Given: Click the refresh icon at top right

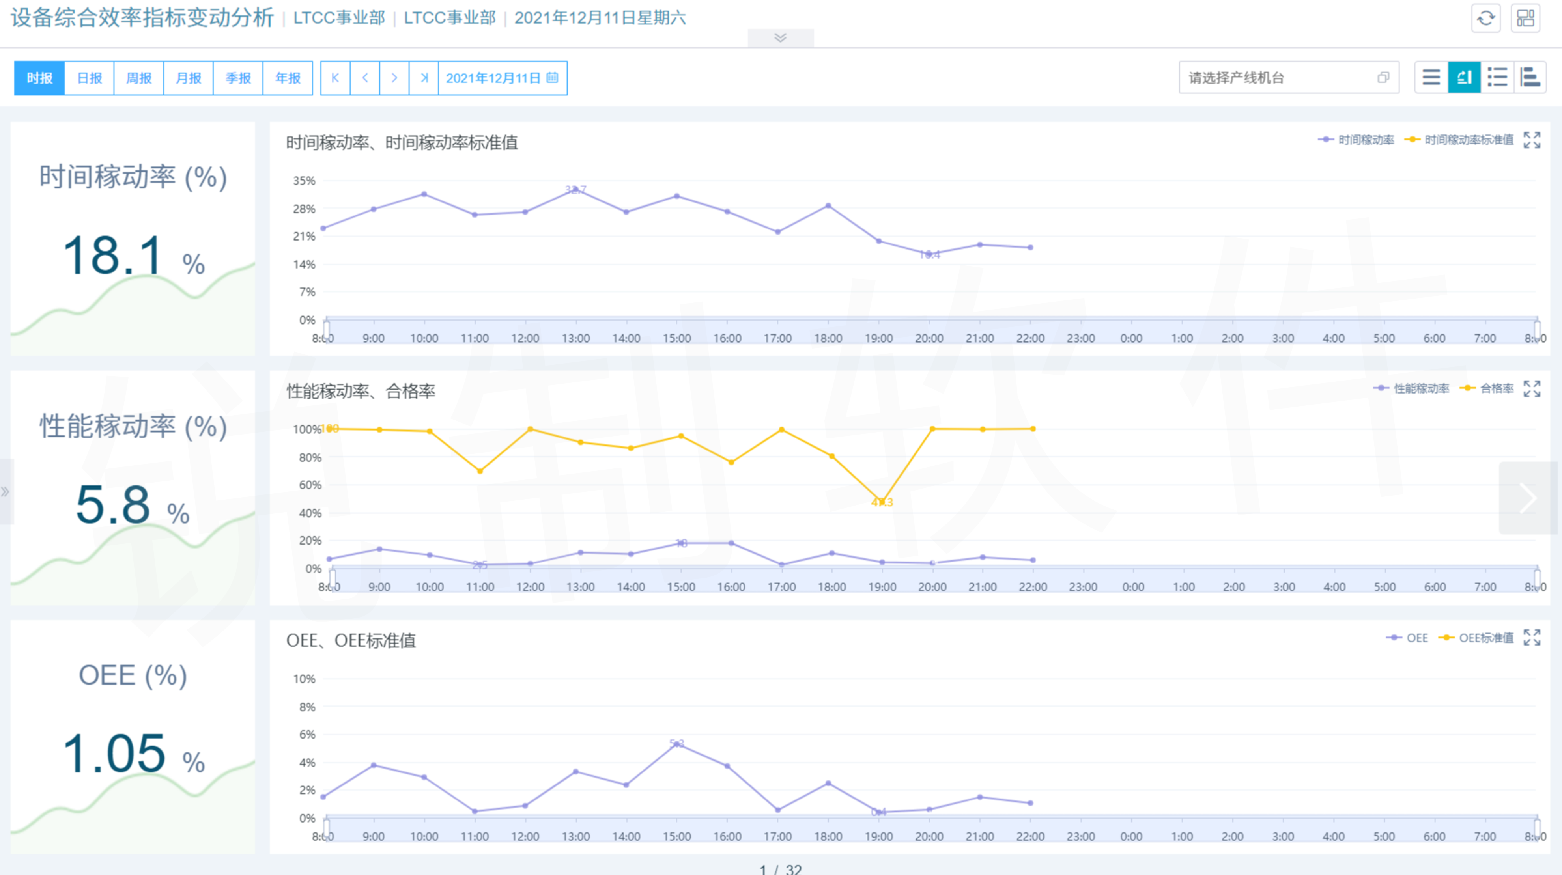Looking at the screenshot, I should (1485, 18).
